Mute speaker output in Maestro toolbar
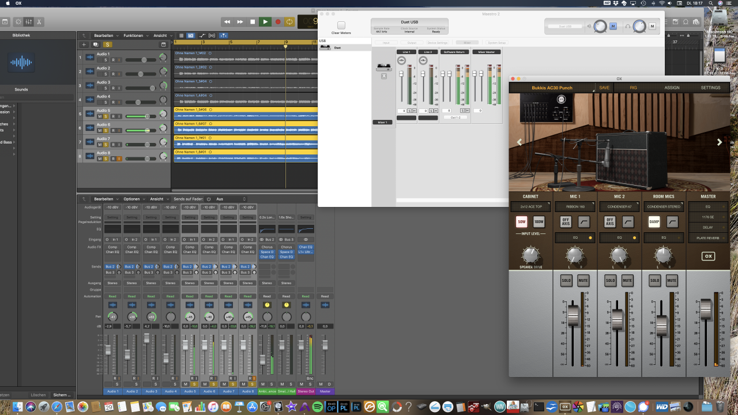The height and width of the screenshot is (415, 738). pyautogui.click(x=613, y=26)
